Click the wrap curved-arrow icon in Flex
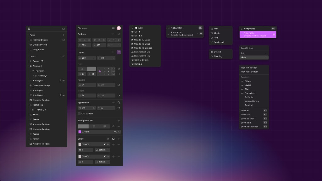The width and height of the screenshot is (322, 181). click(x=119, y=74)
